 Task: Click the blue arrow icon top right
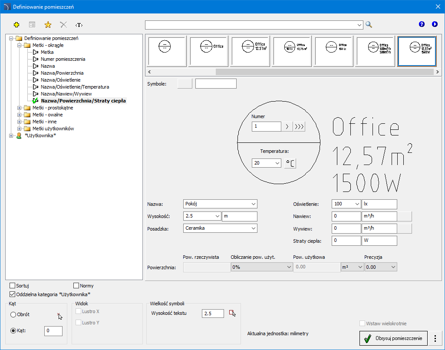(435, 24)
